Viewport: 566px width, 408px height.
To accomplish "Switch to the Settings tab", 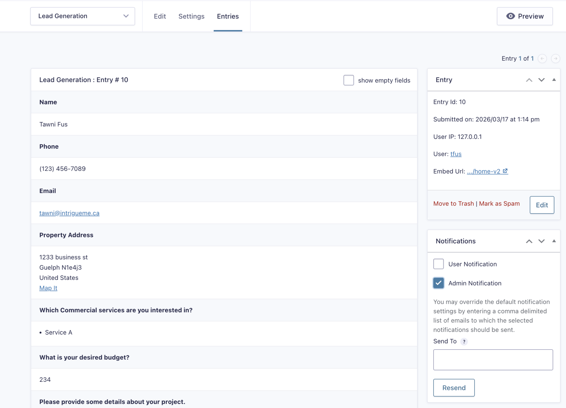I will 191,16.
